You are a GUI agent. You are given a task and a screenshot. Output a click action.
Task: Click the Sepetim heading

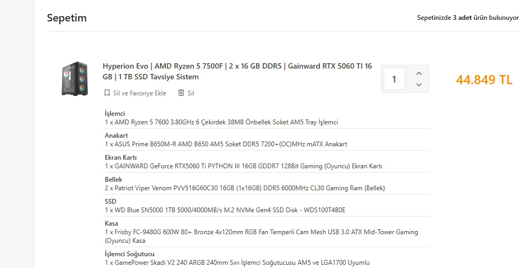(67, 18)
